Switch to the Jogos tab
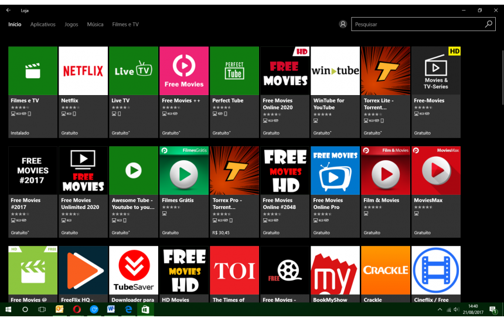Viewport: 504px width, 321px height. [71, 25]
